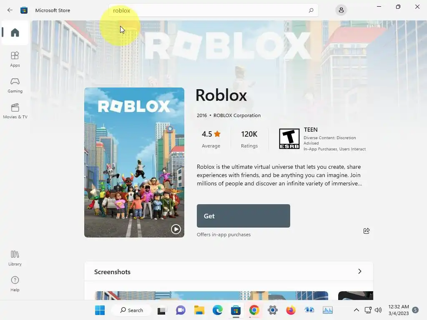Viewport: 427px width, 320px height.
Task: Click the Offers in-app purchases text
Action: point(224,235)
